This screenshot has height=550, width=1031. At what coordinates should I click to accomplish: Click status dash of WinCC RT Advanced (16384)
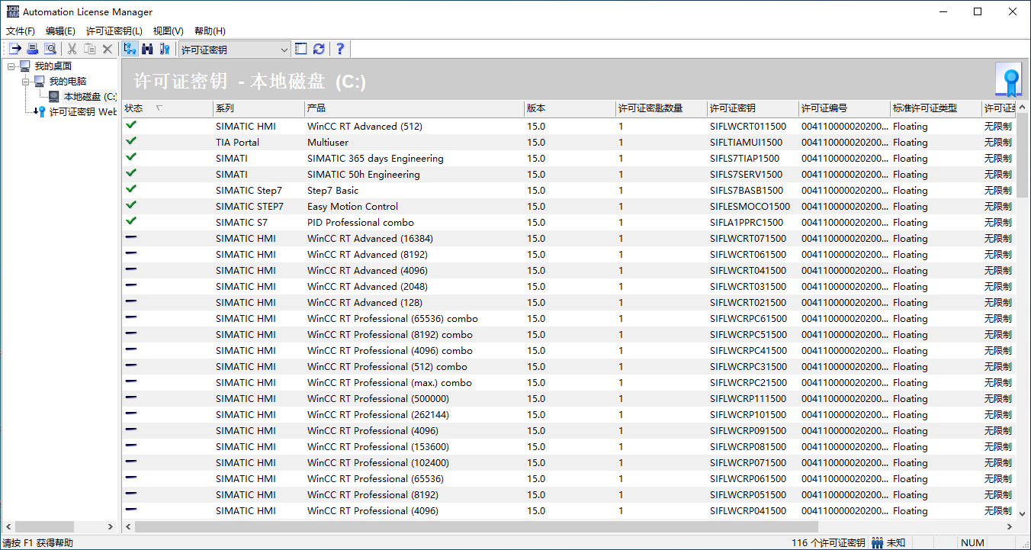tap(131, 238)
